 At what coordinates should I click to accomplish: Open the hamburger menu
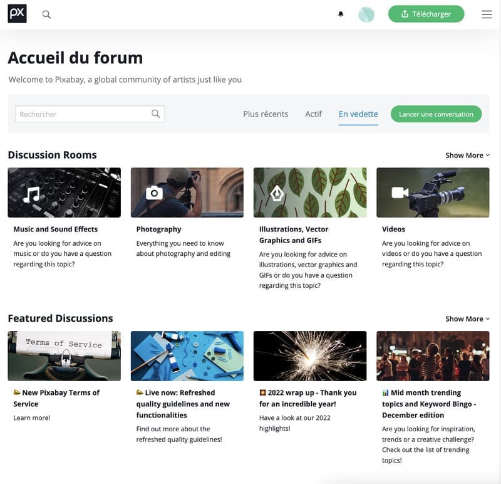tap(487, 14)
